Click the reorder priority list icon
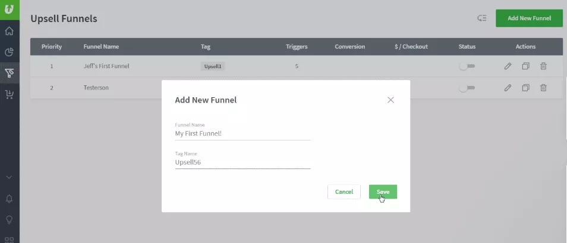This screenshot has width=567, height=243. tap(482, 18)
